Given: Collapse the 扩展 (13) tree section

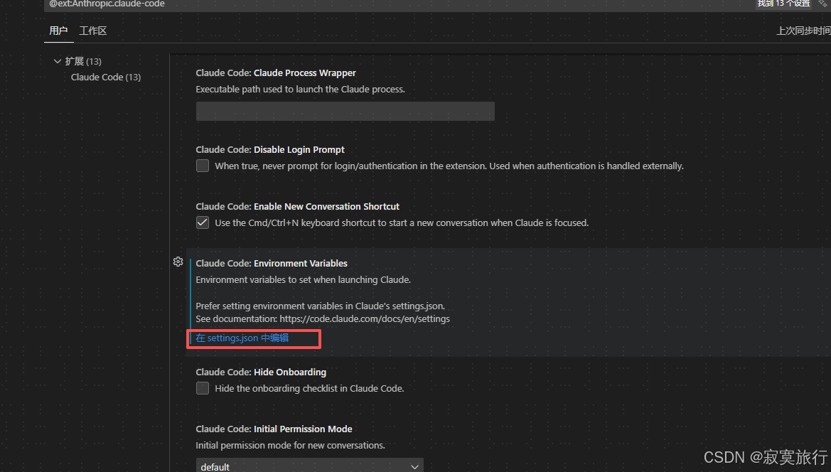Looking at the screenshot, I should pos(58,61).
